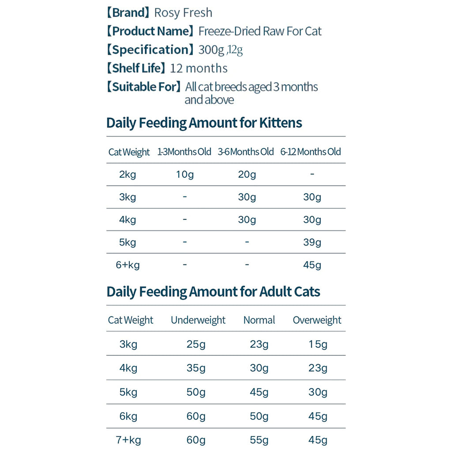The image size is (452, 452).
Task: Click the 300g, 12g specification text
Action: pyautogui.click(x=220, y=50)
